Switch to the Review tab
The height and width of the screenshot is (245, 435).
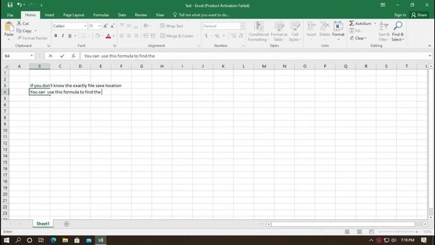click(x=141, y=15)
